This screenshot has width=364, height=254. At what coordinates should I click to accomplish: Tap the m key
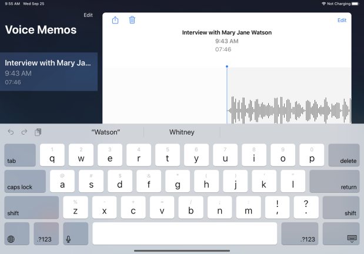[248, 208]
